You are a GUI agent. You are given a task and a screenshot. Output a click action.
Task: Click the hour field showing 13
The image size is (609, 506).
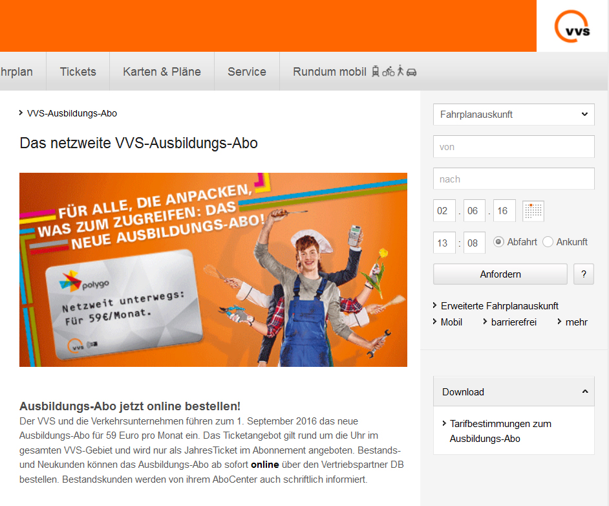[x=444, y=243]
